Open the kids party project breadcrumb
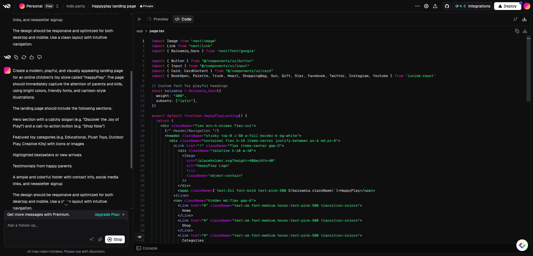 [76, 6]
